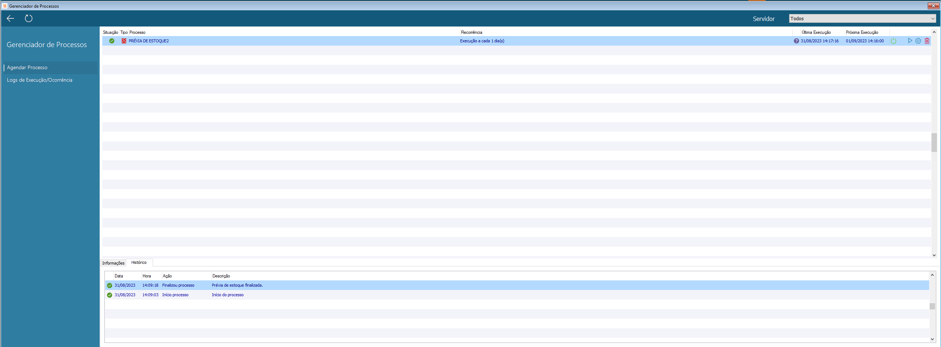Delete the process with the trash icon
The height and width of the screenshot is (347, 941).
coord(927,41)
